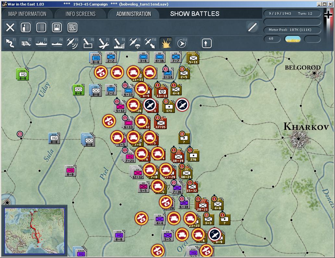Click the X icon in the administration row
Viewport: 335px width, 258px height.
click(x=10, y=27)
